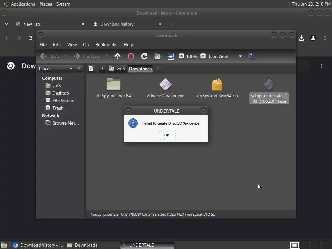Click the AdwereCleaner.exe file name label

[165, 96]
